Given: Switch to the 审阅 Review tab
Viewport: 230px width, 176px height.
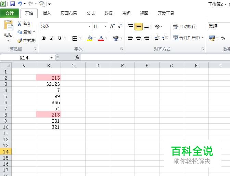Looking at the screenshot, I should [126, 13].
